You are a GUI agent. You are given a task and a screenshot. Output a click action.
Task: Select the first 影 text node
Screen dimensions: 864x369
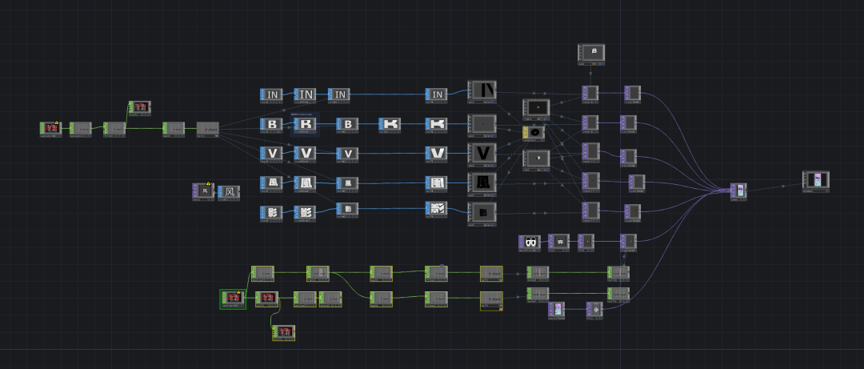click(271, 213)
